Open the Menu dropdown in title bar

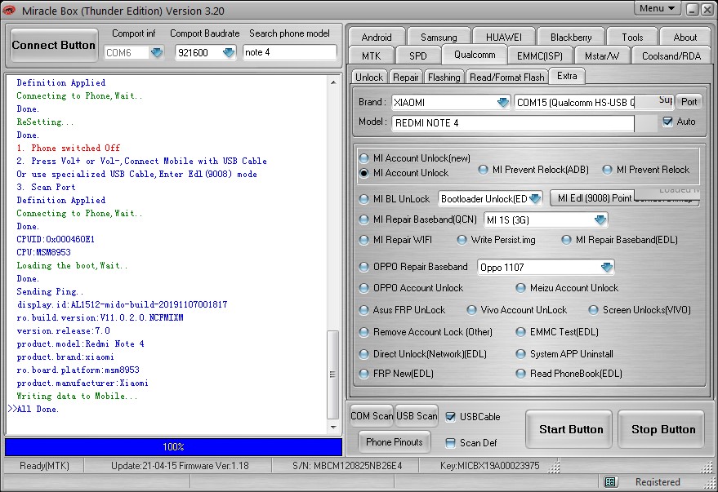(657, 8)
